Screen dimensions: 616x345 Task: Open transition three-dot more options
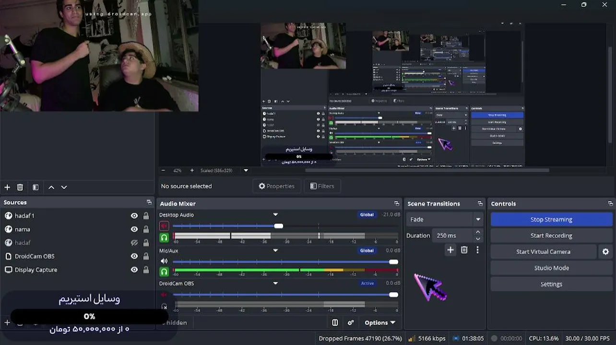pyautogui.click(x=477, y=250)
